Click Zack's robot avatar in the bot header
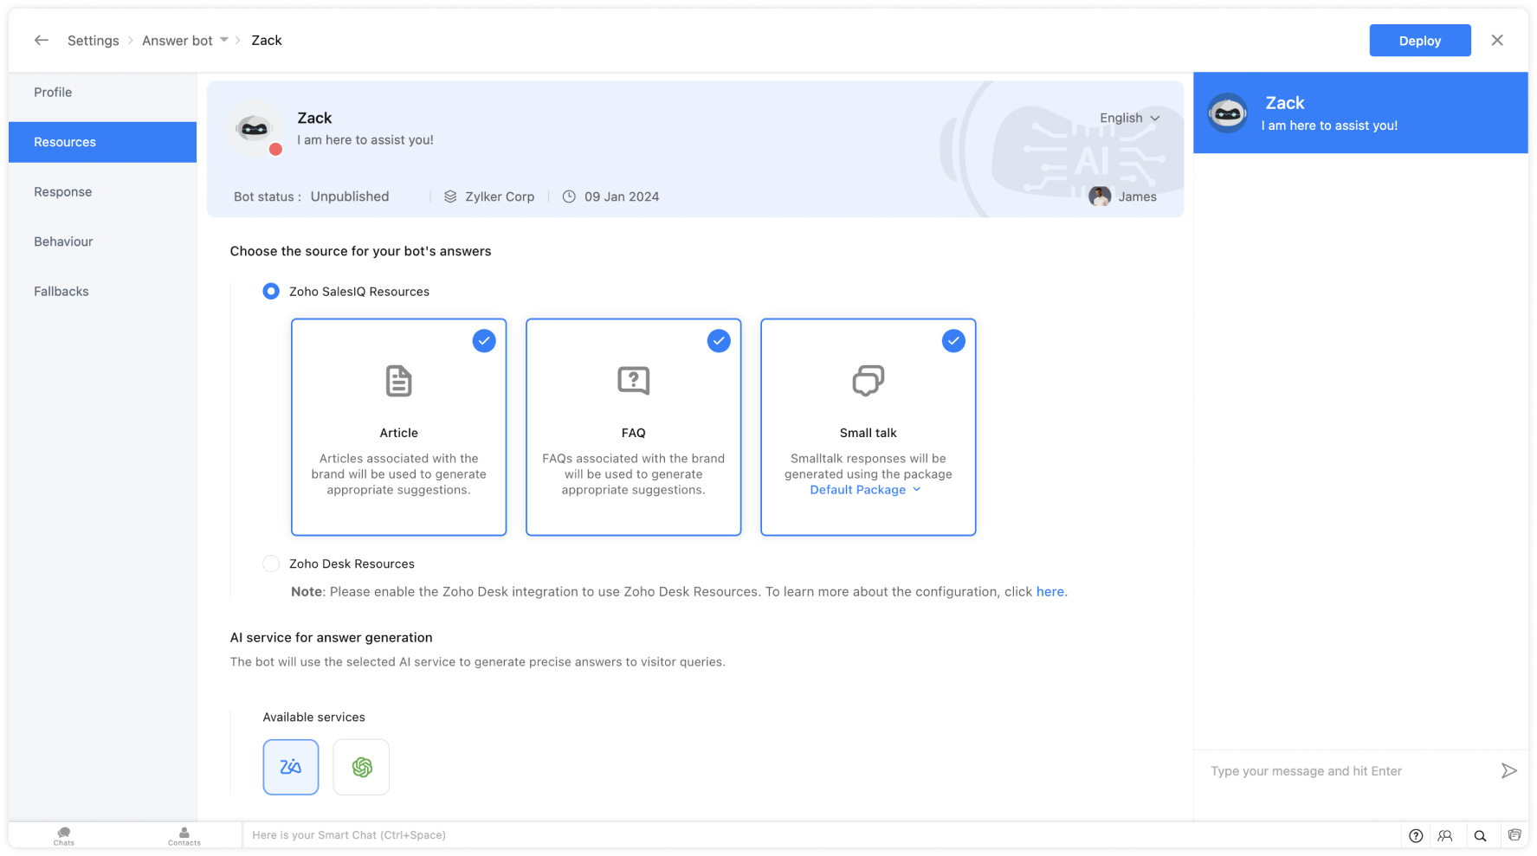The image size is (1537, 856). click(x=255, y=129)
